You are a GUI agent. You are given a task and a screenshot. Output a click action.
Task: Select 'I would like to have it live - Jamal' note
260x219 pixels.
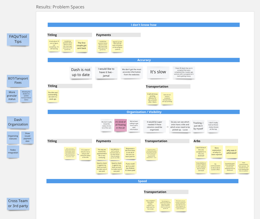106,73
